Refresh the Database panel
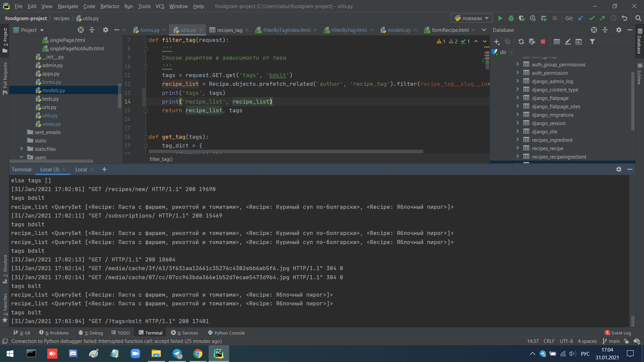Viewport: 644px width, 362px height. [x=521, y=42]
